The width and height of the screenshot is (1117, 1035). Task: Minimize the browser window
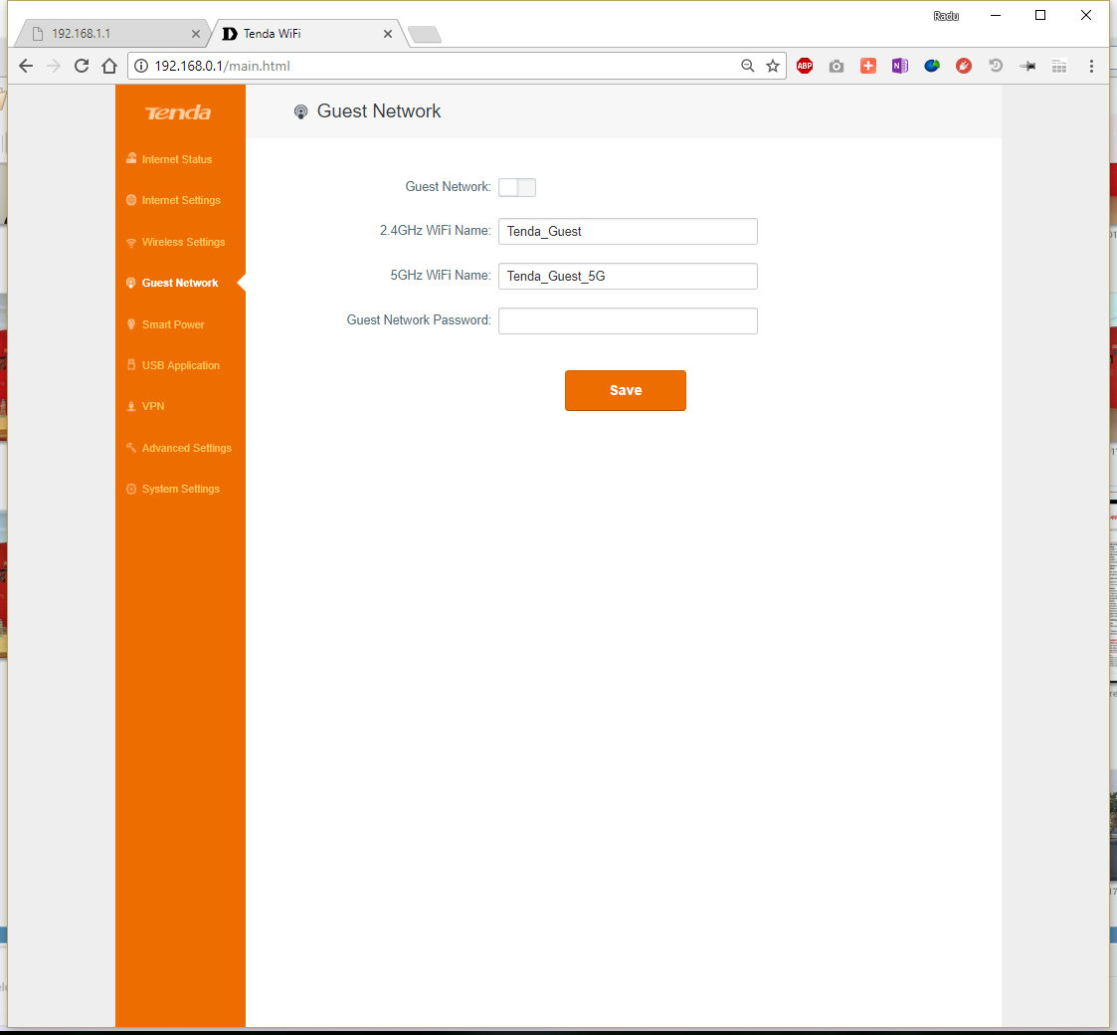(996, 15)
